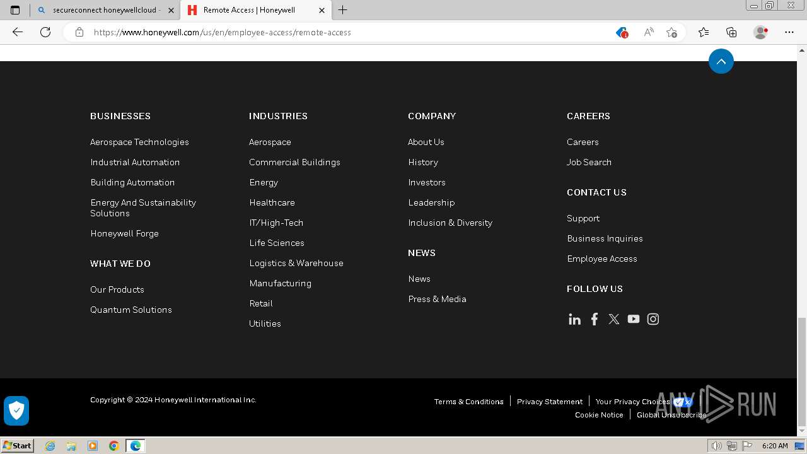Open Honeywell Facebook page icon

[x=594, y=319]
